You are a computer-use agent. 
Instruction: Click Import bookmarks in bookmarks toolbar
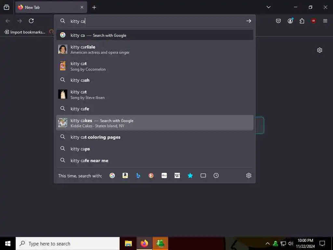(x=25, y=32)
